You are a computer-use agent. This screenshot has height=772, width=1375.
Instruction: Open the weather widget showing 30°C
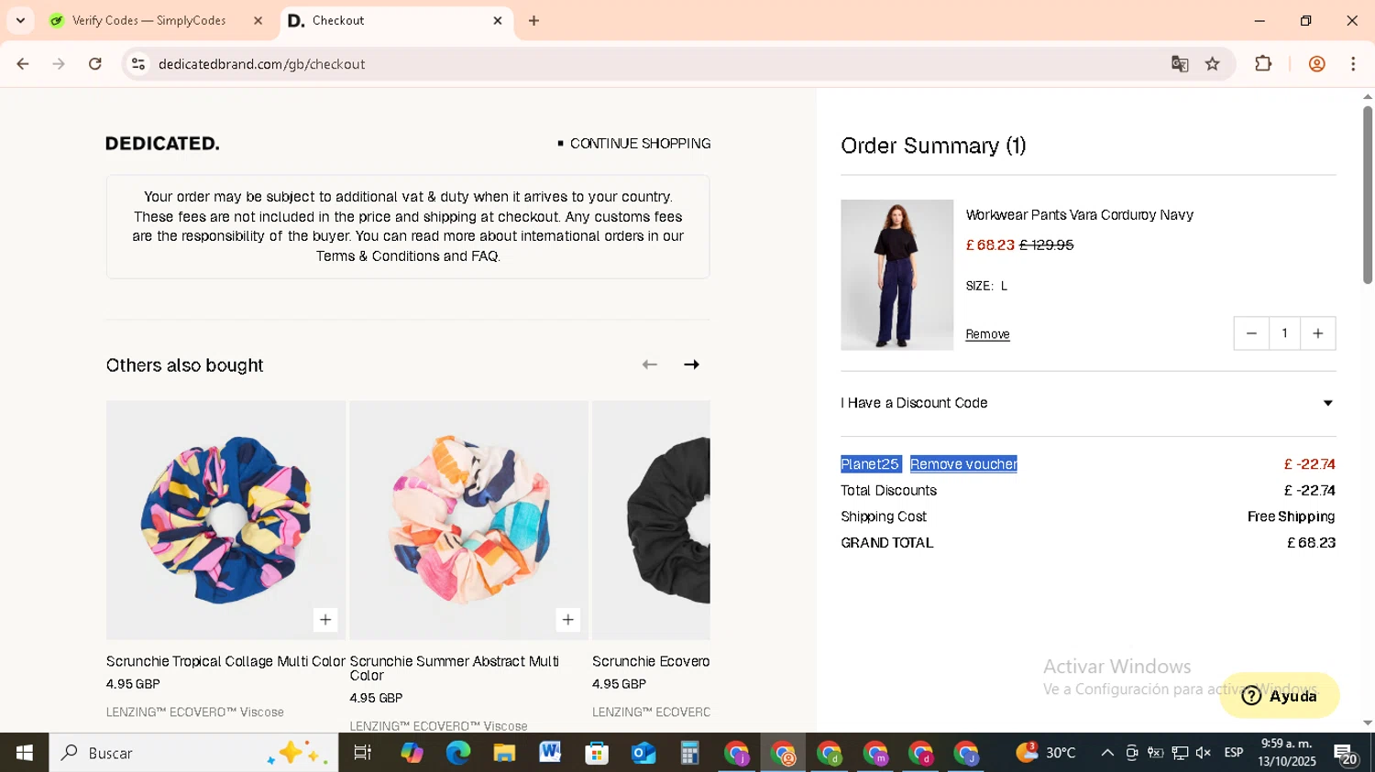click(x=1046, y=753)
